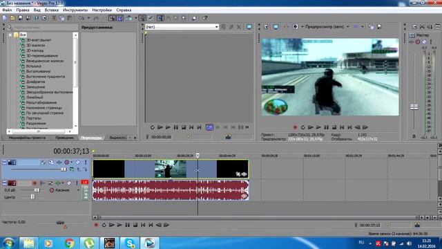Open the Undo history dropdown arrow
This screenshot has width=442, height=249.
click(x=88, y=18)
